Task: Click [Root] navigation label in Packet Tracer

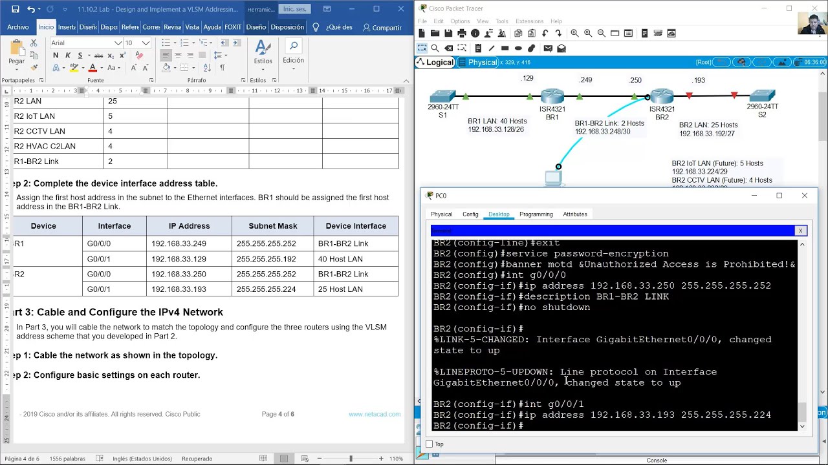Action: pos(703,62)
